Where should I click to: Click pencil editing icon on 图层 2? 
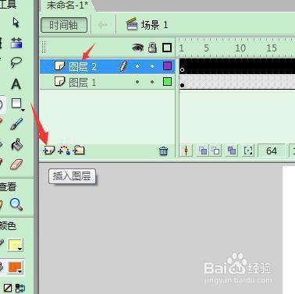(123, 66)
